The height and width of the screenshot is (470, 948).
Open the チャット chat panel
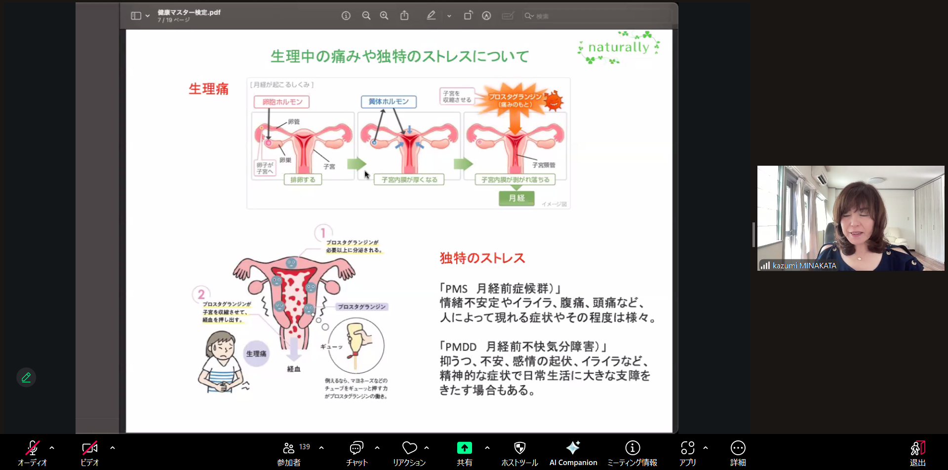[356, 453]
